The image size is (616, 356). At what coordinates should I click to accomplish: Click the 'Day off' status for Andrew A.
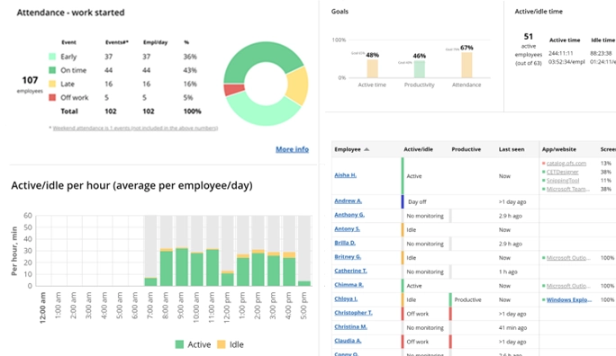[x=417, y=202]
